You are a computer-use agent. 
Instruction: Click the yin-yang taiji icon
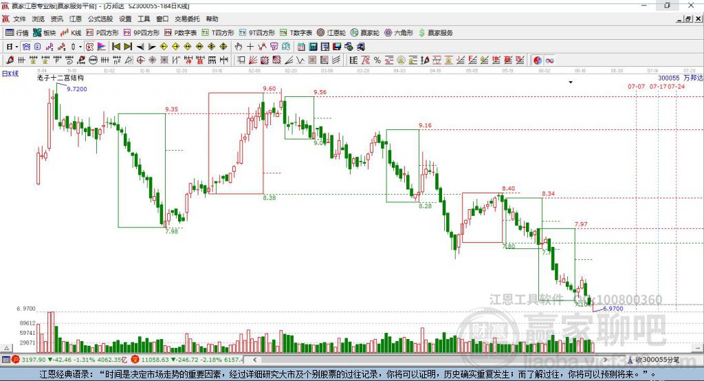coord(538,61)
